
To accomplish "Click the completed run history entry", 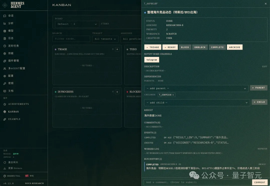I will pyautogui.click(x=206, y=166).
